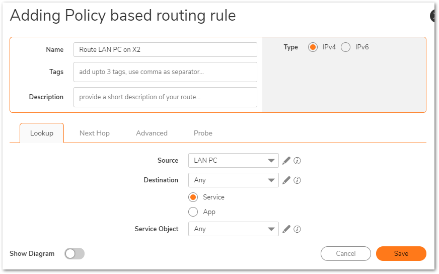Edit the Destination object pencil icon
This screenshot has height=274, width=439.
(x=286, y=180)
